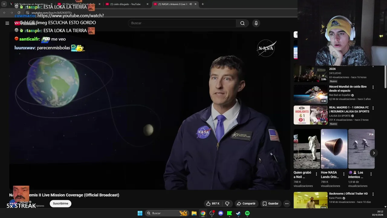Viewport: 387px width, 218px height.
Task: Go back with browser back arrow
Action: (4, 13)
